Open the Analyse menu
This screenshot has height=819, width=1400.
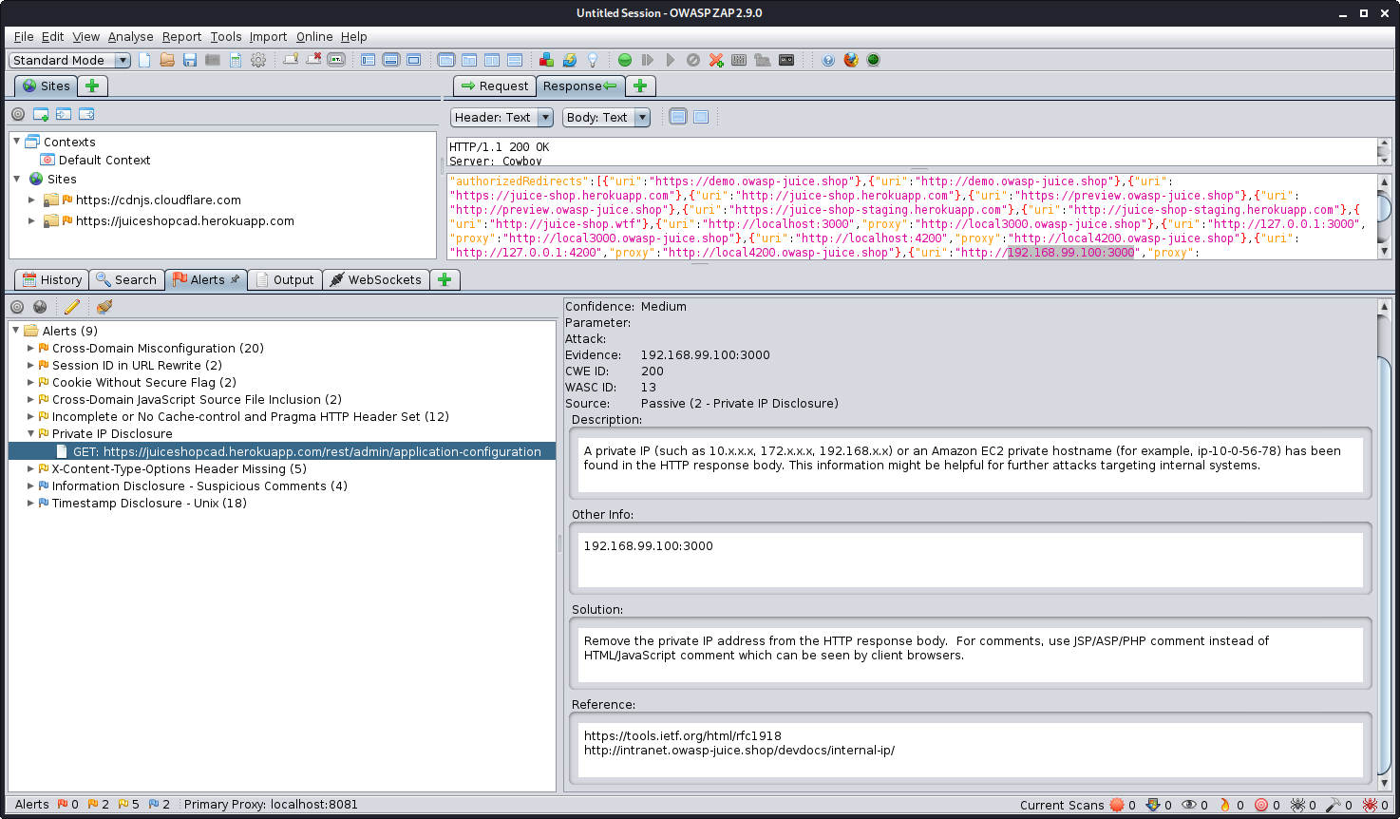tap(130, 37)
